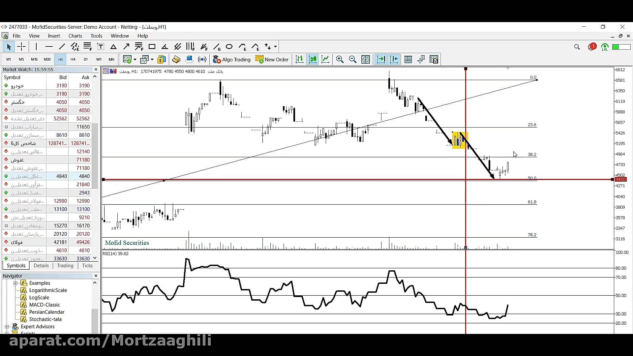Open new chart dropdown arrow
This screenshot has width=633, height=356.
pos(135,60)
